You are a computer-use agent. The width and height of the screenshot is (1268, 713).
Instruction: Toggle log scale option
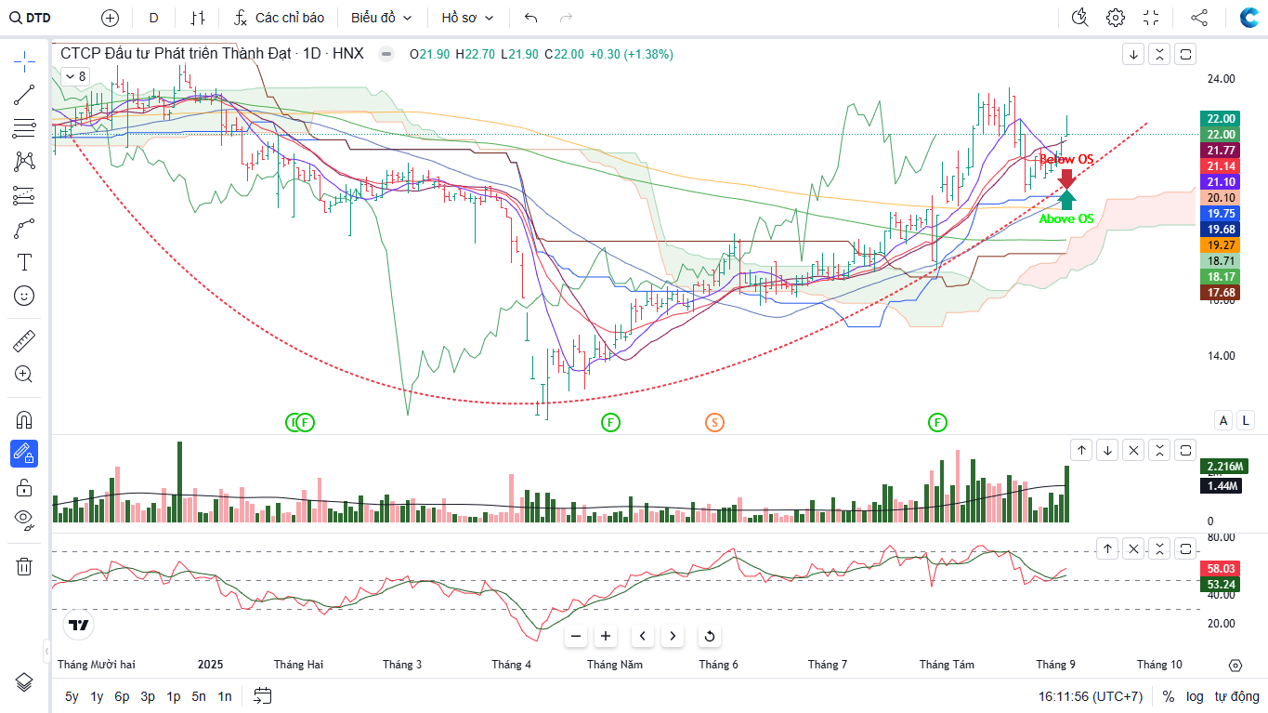(x=1195, y=696)
